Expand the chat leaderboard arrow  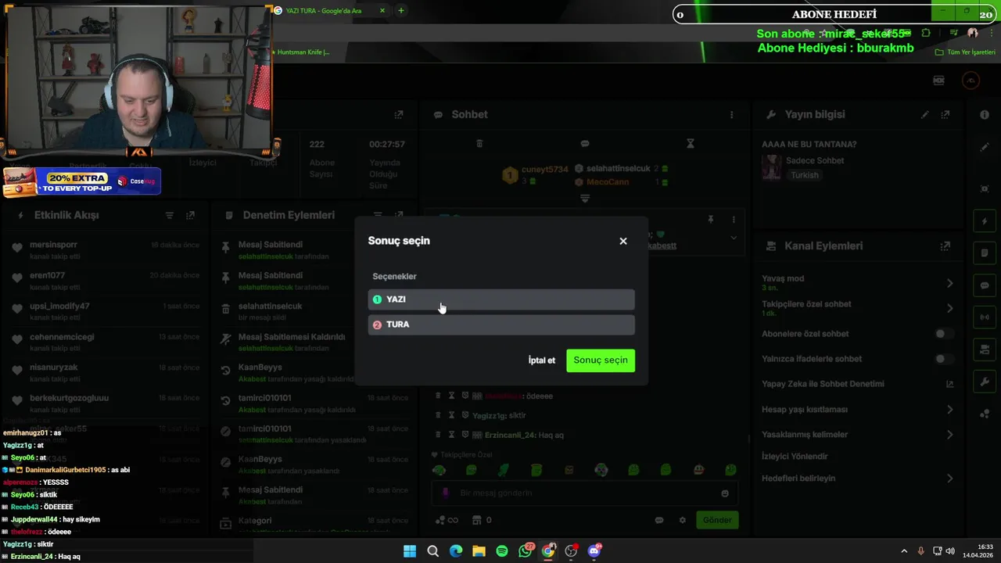click(x=584, y=199)
